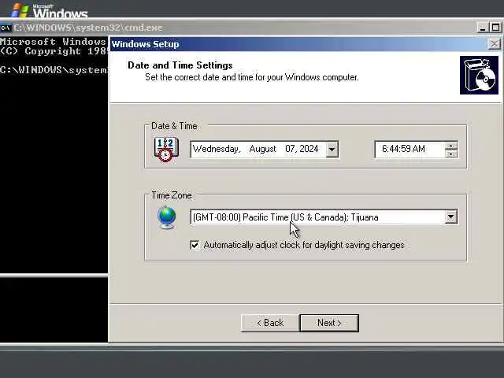
Task: Click the C:\WINDOWS\system prompt line in cmd
Action: point(54,70)
